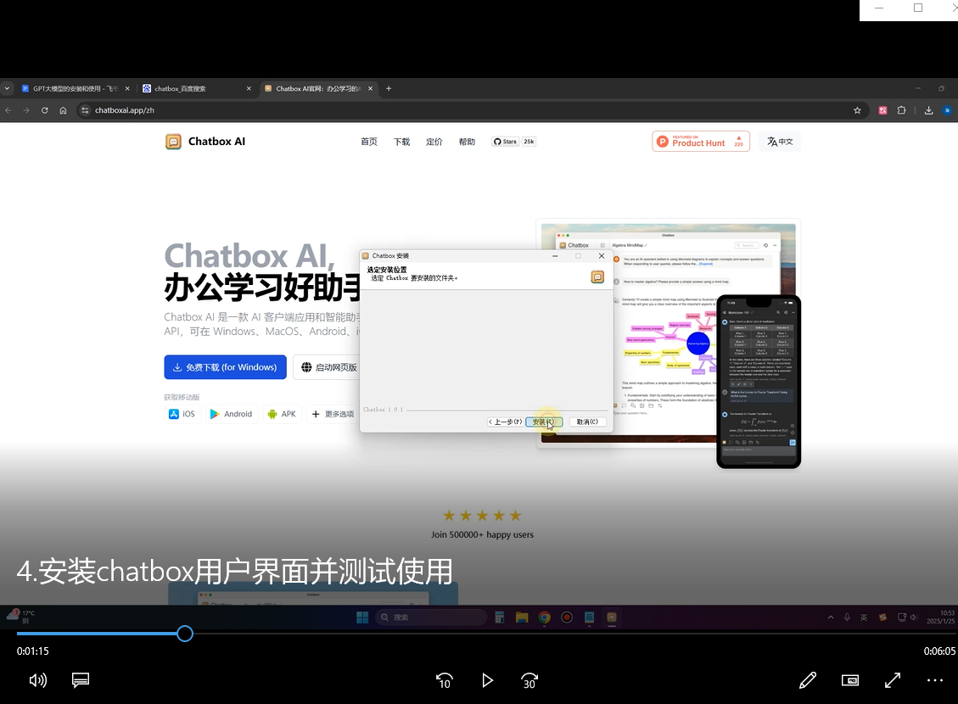Open the tab search dropdown arrow

click(7, 88)
